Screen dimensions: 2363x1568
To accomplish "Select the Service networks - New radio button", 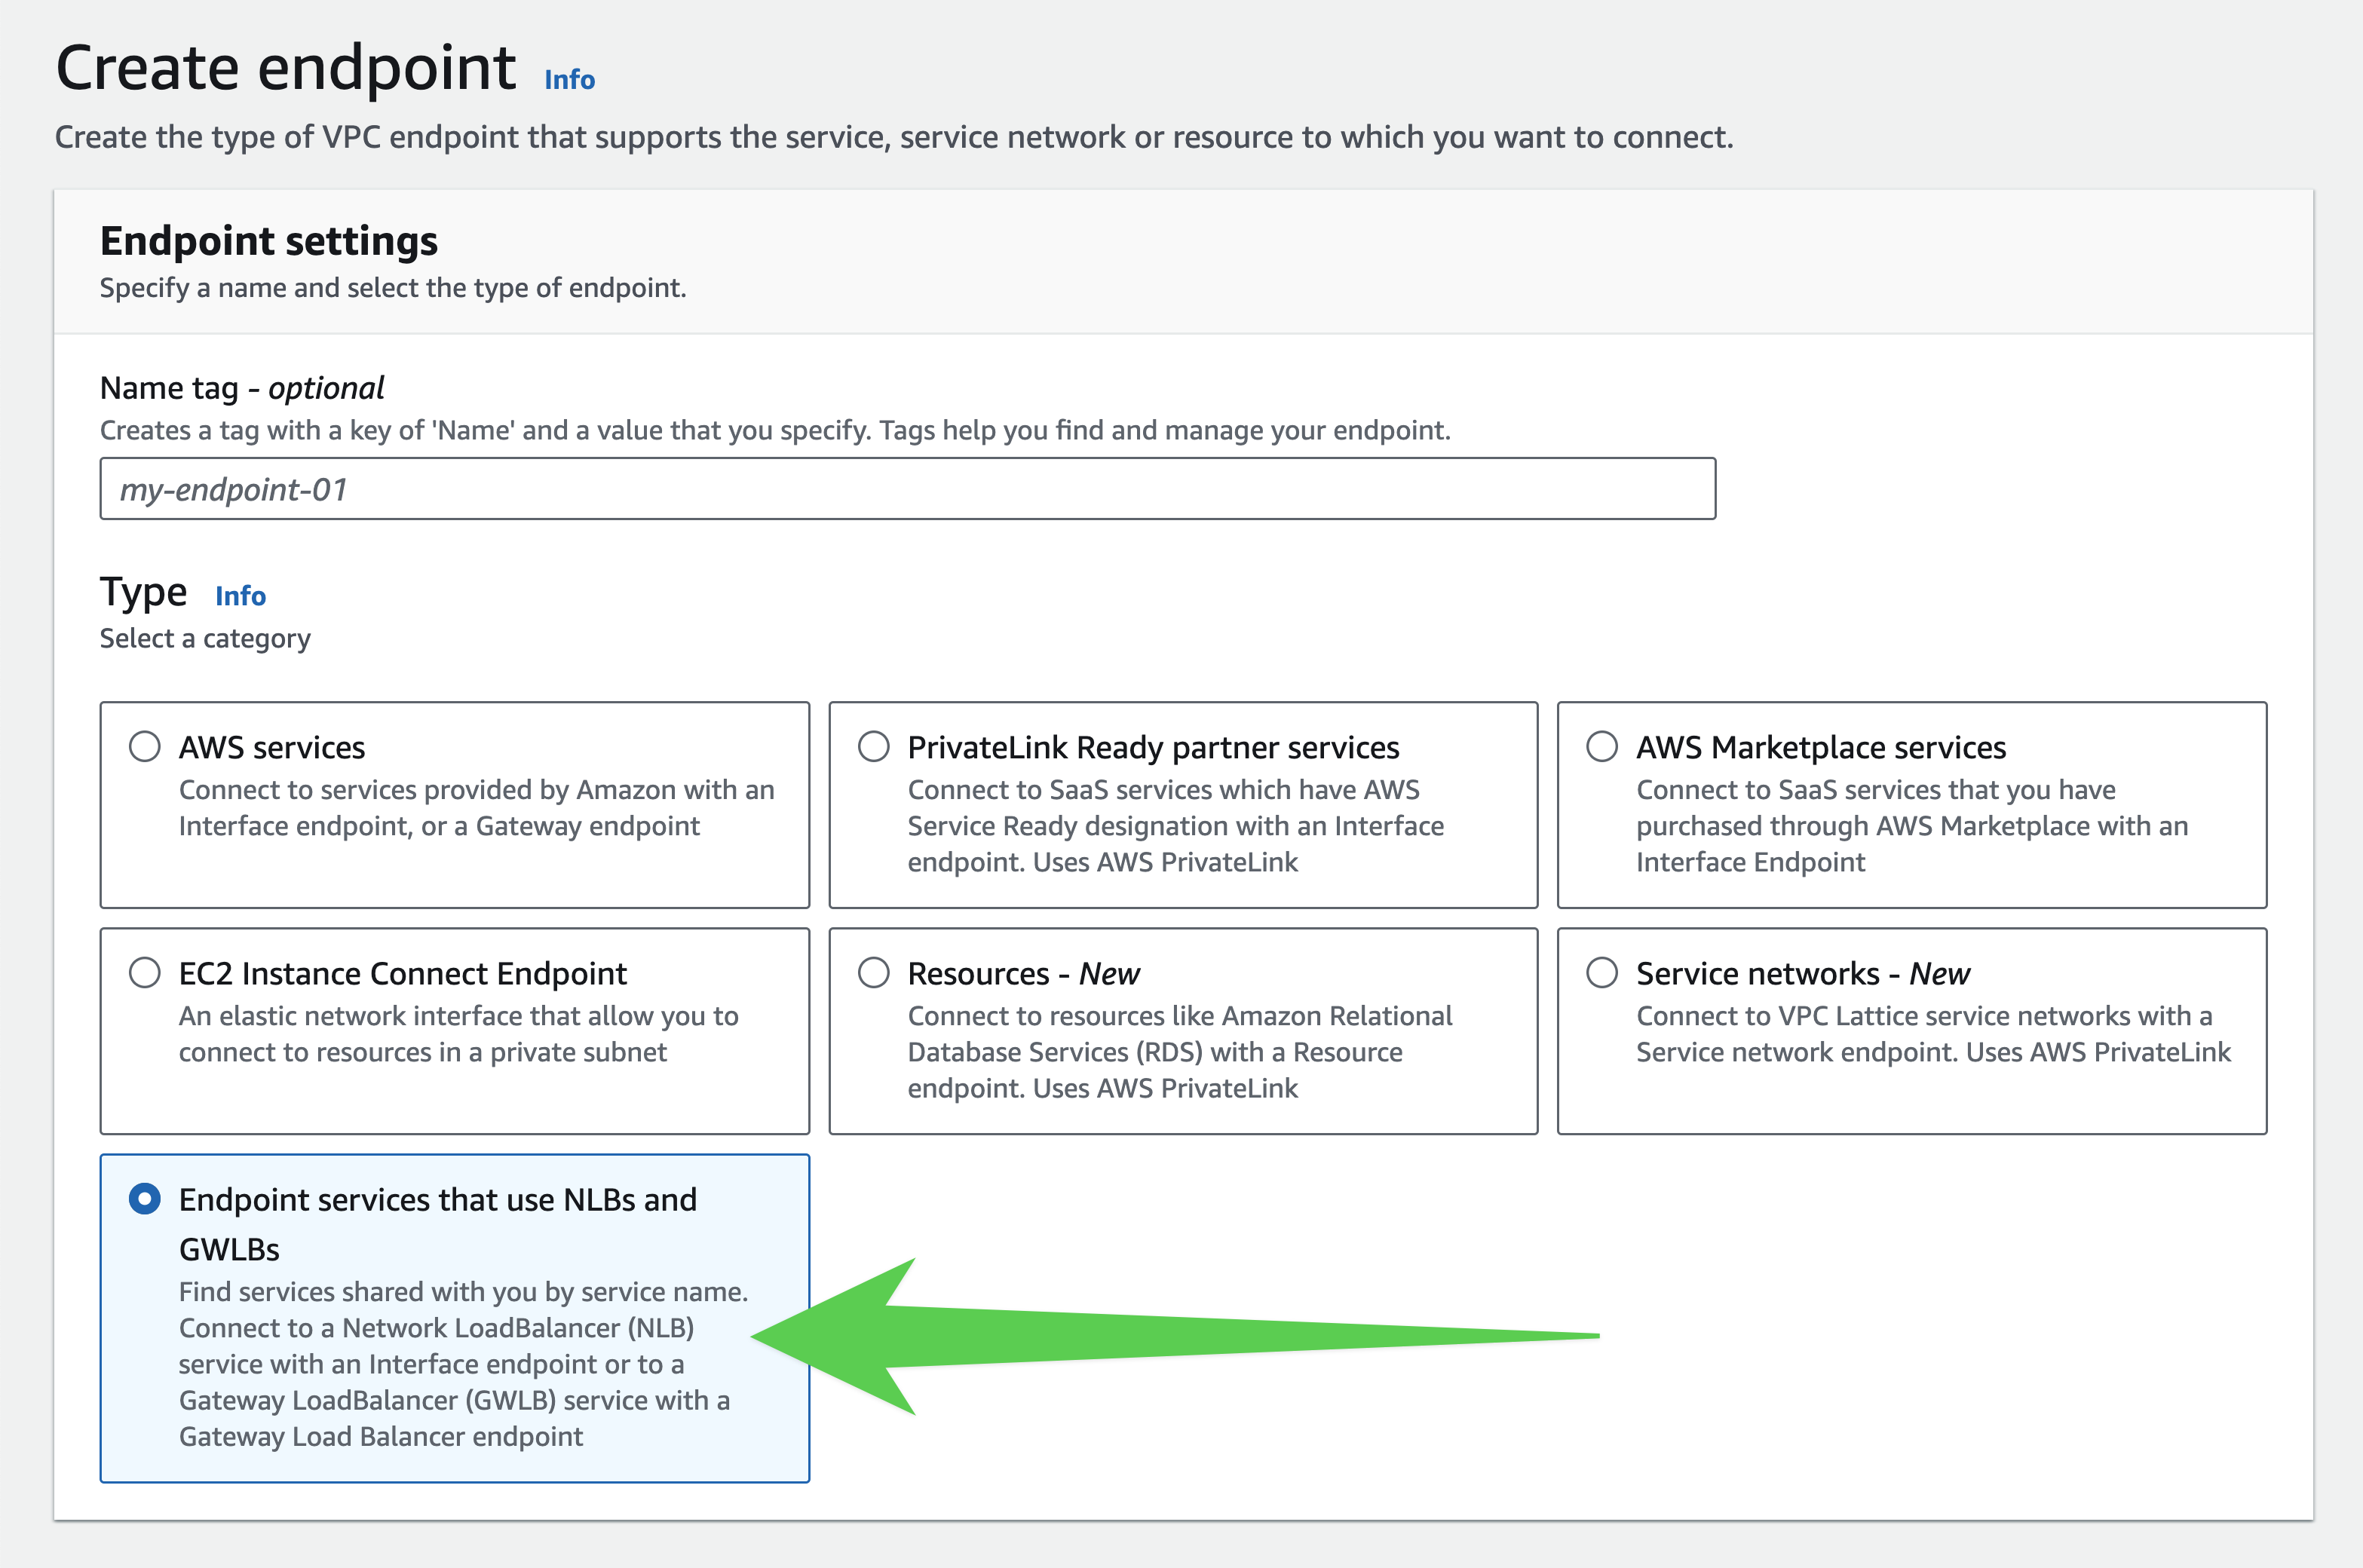I will point(1602,973).
